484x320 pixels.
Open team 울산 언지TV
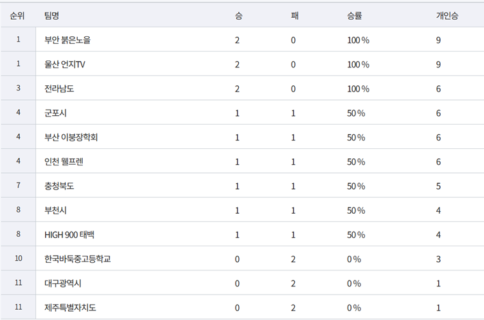tap(65, 64)
